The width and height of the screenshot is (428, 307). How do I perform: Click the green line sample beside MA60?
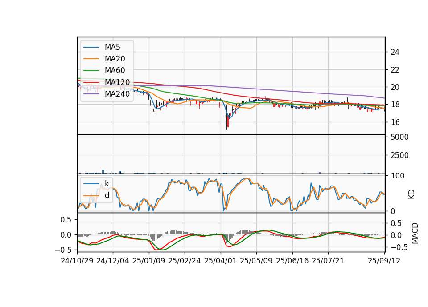(91, 71)
